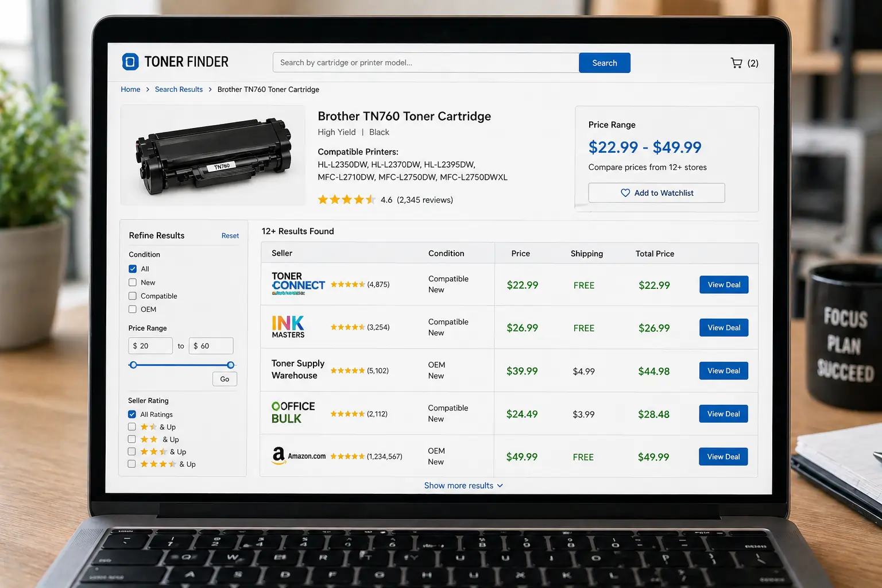Go to Home breadcrumb
This screenshot has width=882, height=588.
(130, 89)
